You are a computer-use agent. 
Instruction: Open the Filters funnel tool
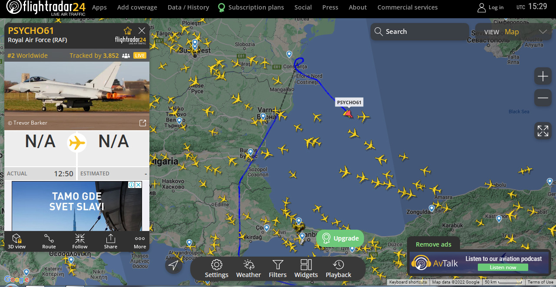click(x=278, y=269)
